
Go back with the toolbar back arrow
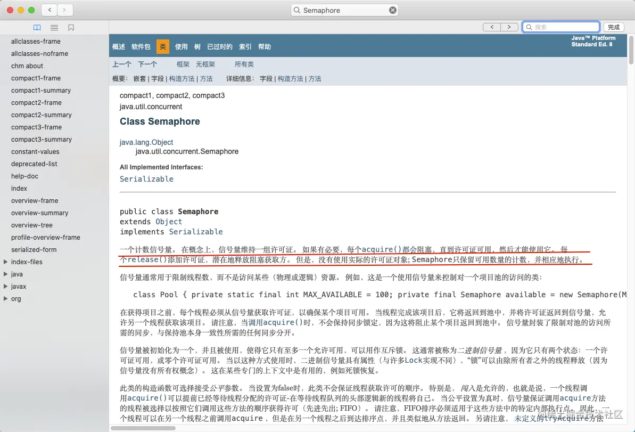tap(50, 10)
